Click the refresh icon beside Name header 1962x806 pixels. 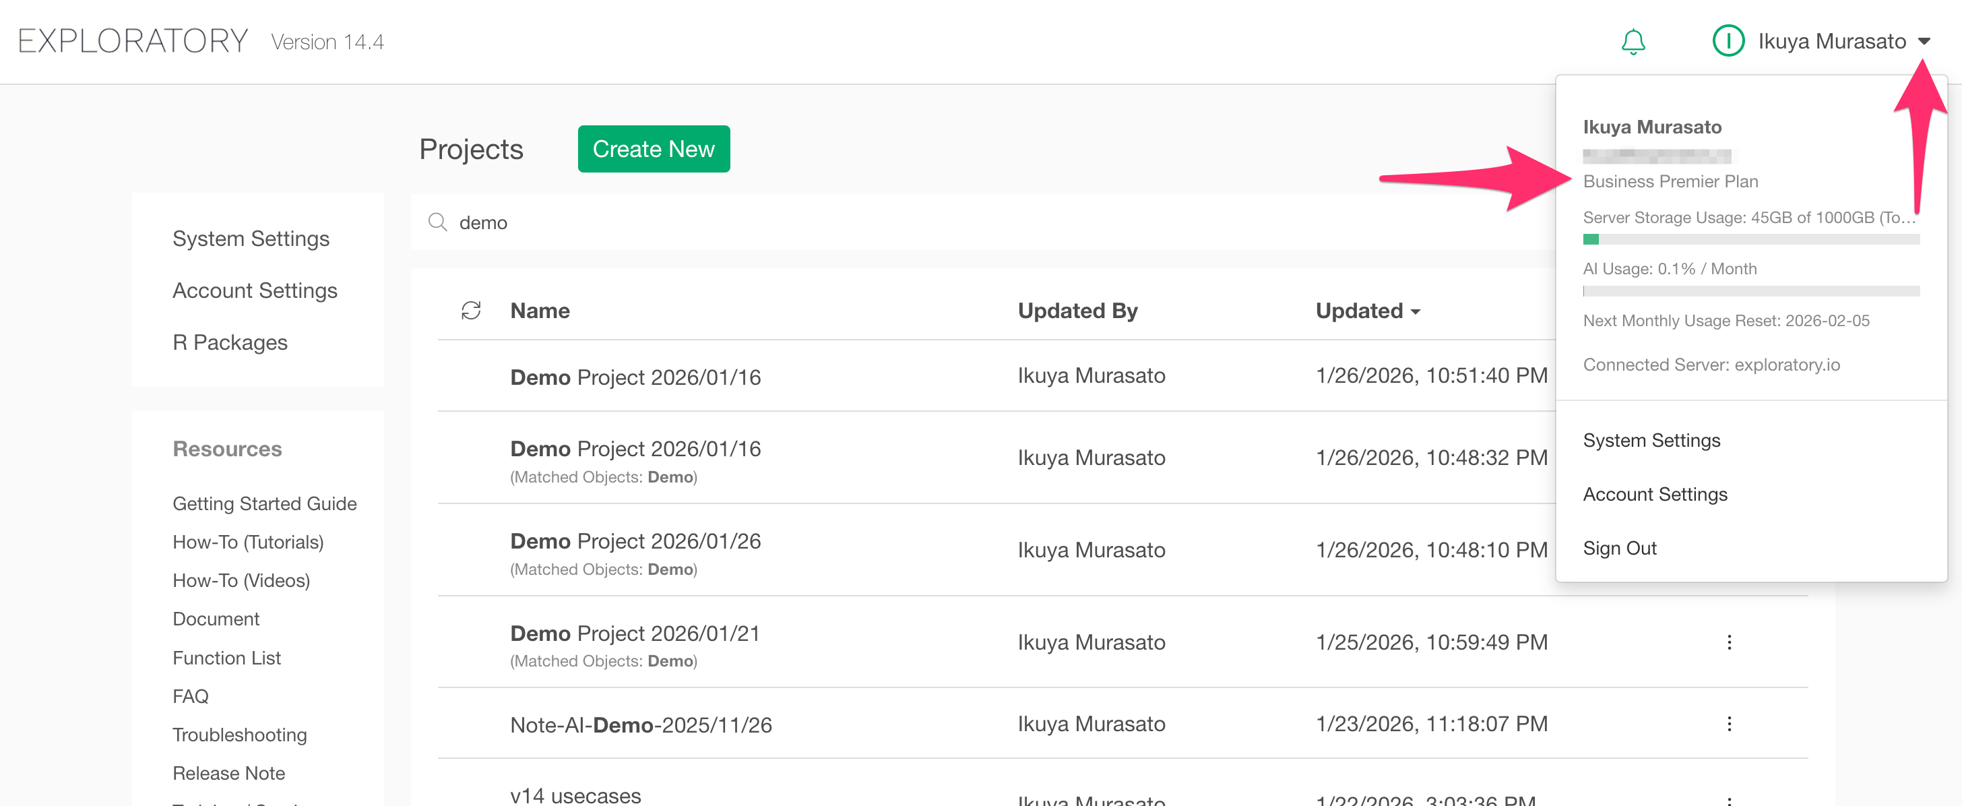point(471,310)
